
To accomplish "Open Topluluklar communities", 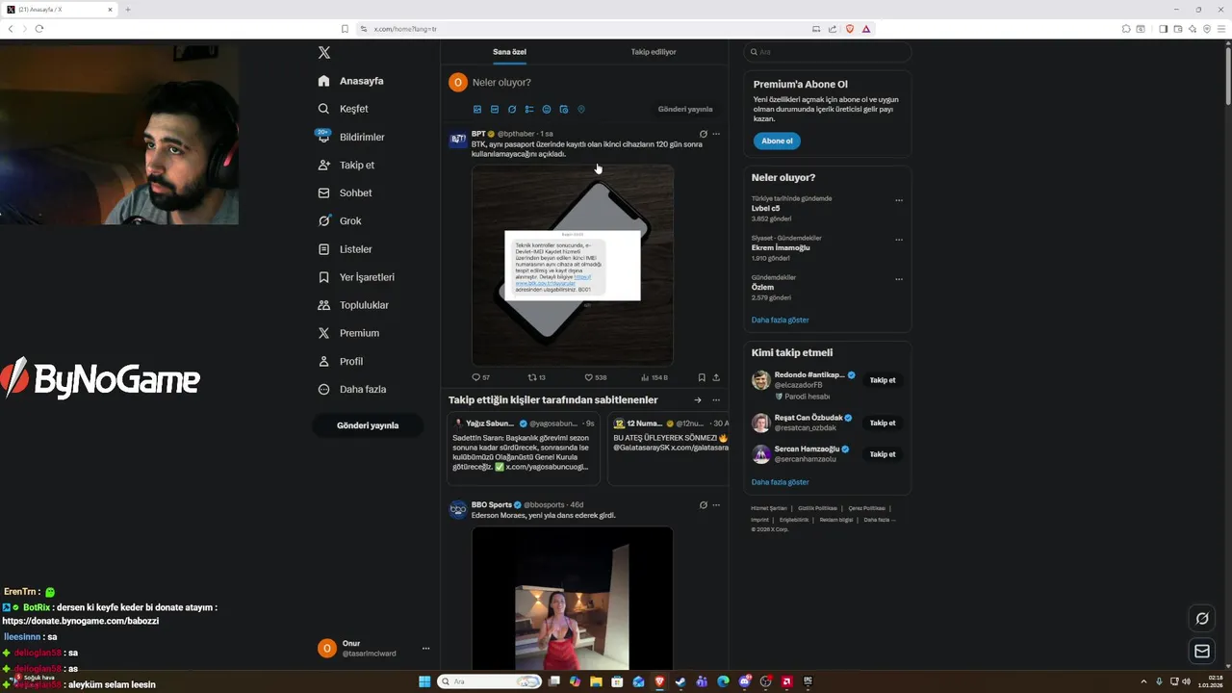I will tap(353, 305).
